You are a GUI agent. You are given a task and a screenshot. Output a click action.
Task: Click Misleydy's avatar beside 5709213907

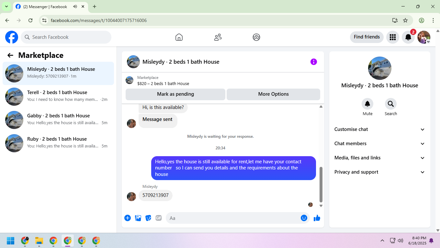(x=131, y=197)
